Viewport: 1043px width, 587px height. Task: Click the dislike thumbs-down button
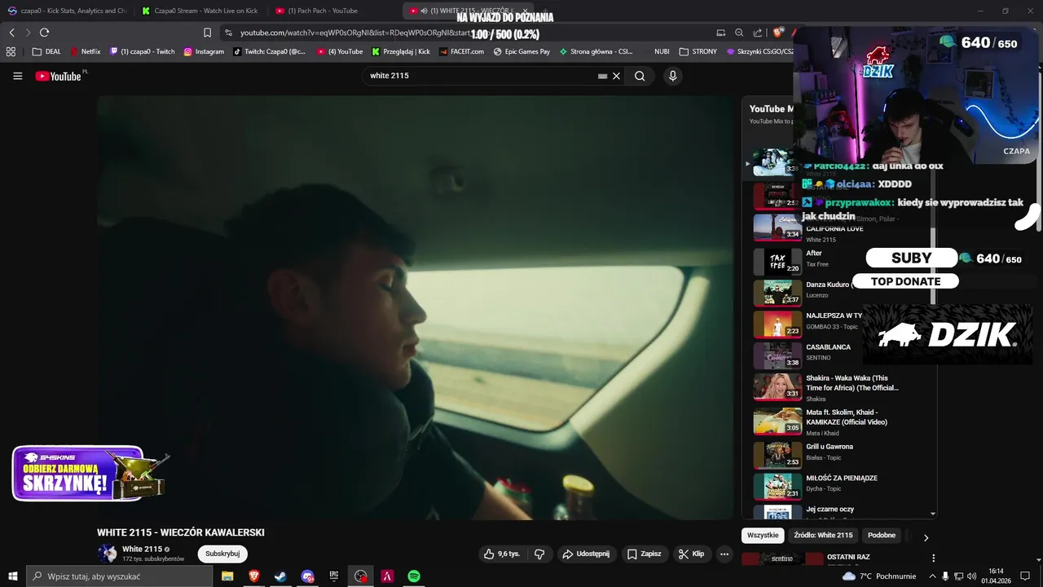[x=539, y=554]
